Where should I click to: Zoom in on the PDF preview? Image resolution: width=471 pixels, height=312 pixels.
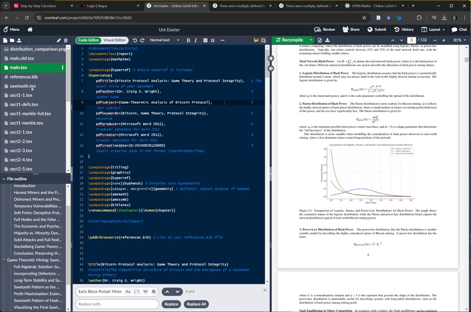[444, 40]
